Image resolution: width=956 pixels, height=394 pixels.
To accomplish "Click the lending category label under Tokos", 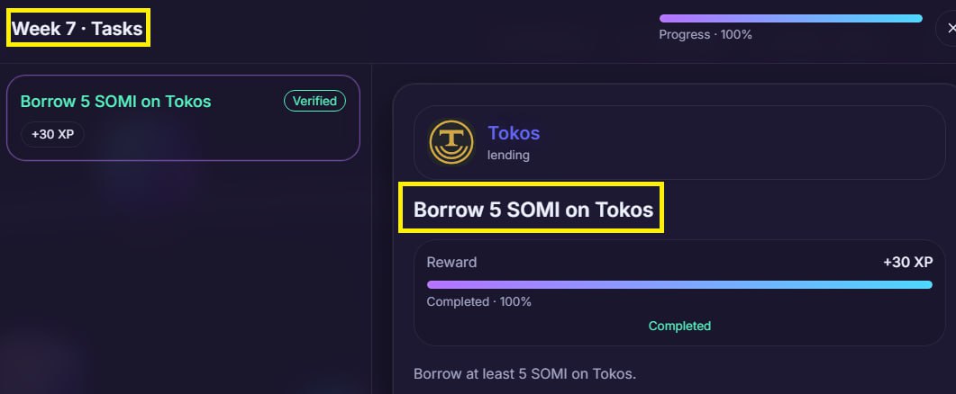I will [x=508, y=155].
